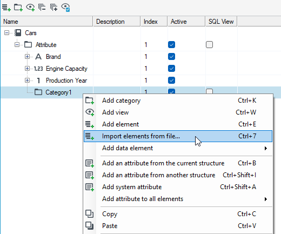The height and width of the screenshot is (234, 281).
Task: Collapse the Attribute tree node
Action: point(17,45)
